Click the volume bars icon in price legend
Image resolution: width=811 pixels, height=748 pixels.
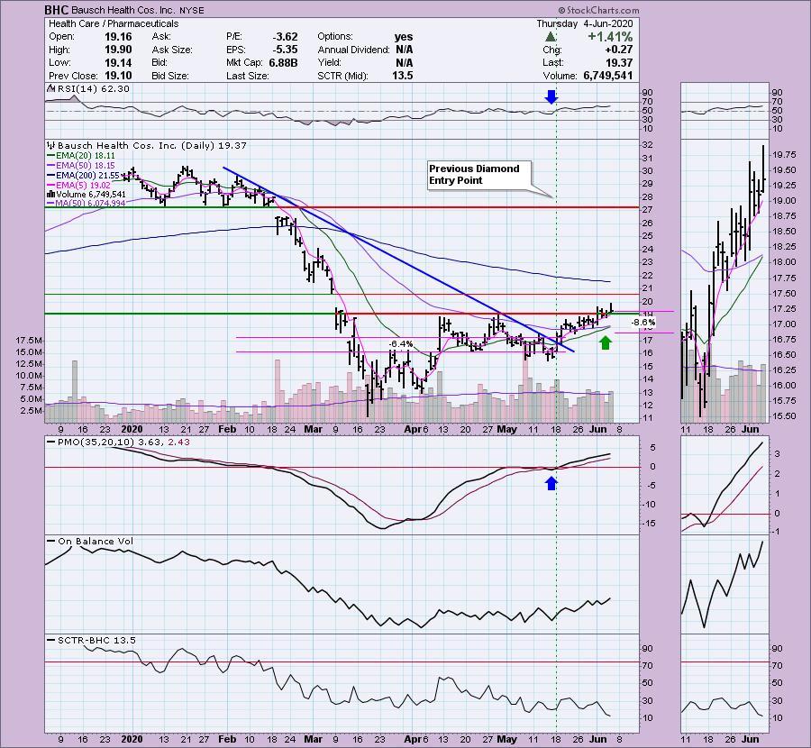click(x=51, y=194)
